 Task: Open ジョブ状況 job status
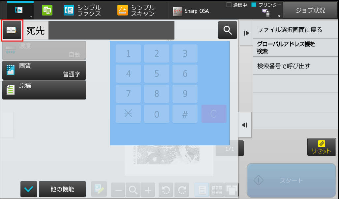(x=310, y=10)
